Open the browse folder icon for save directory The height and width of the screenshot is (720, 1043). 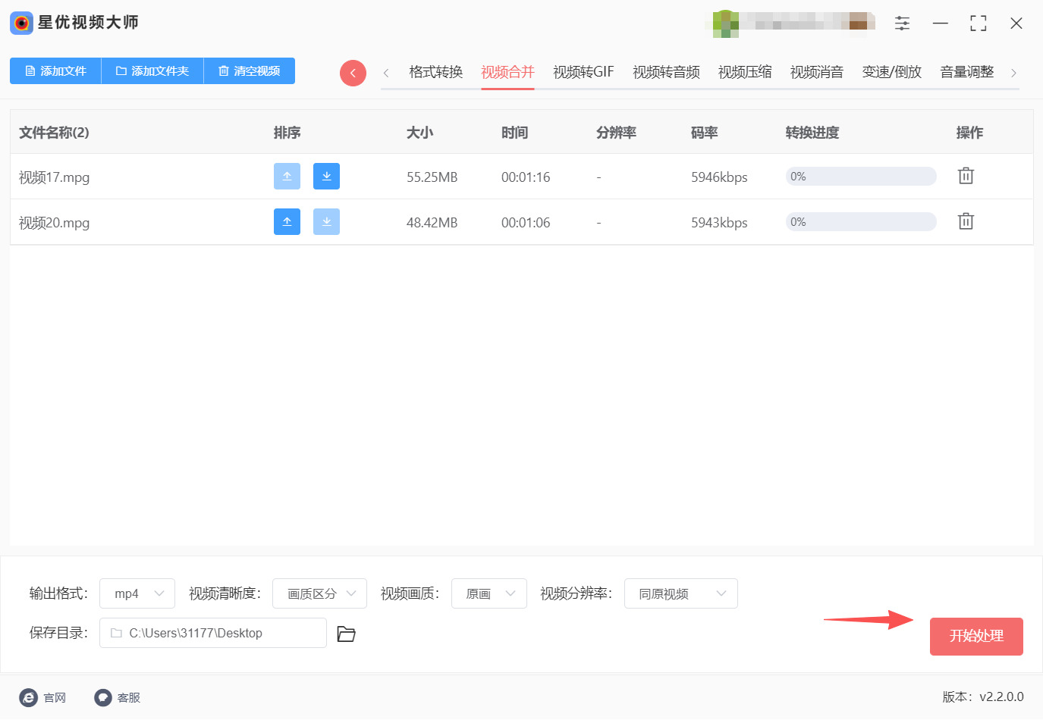(346, 634)
